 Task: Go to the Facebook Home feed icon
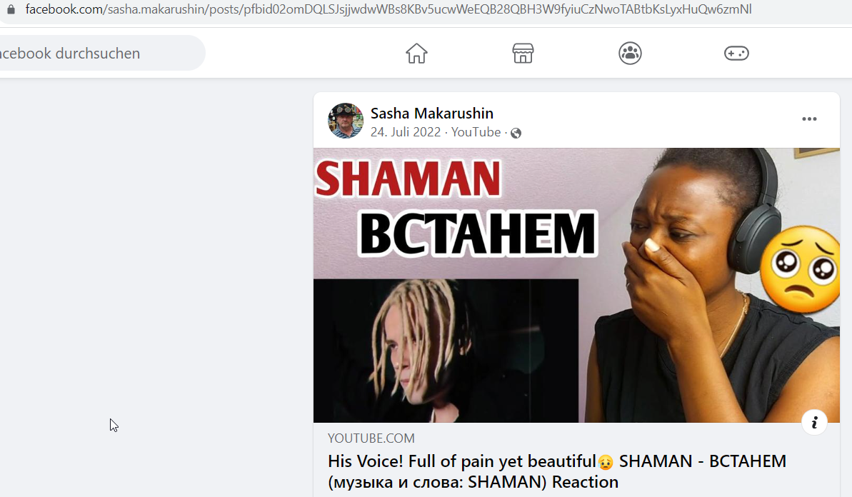(416, 54)
